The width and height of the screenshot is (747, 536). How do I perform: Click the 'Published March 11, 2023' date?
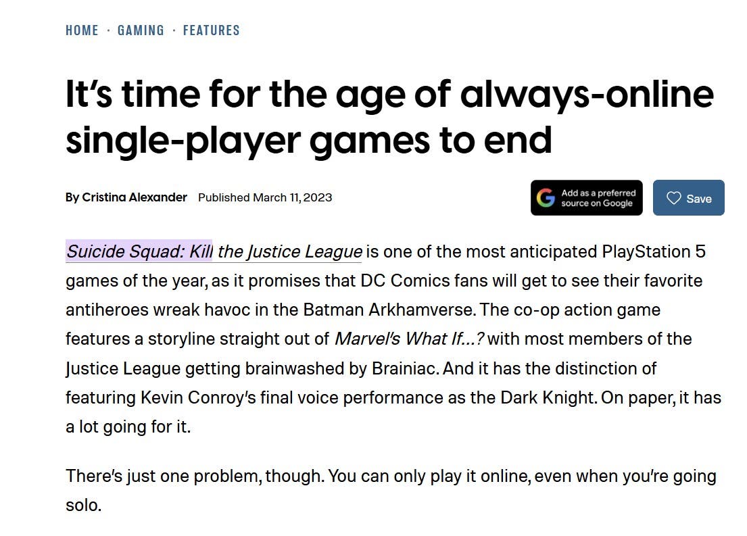point(265,197)
